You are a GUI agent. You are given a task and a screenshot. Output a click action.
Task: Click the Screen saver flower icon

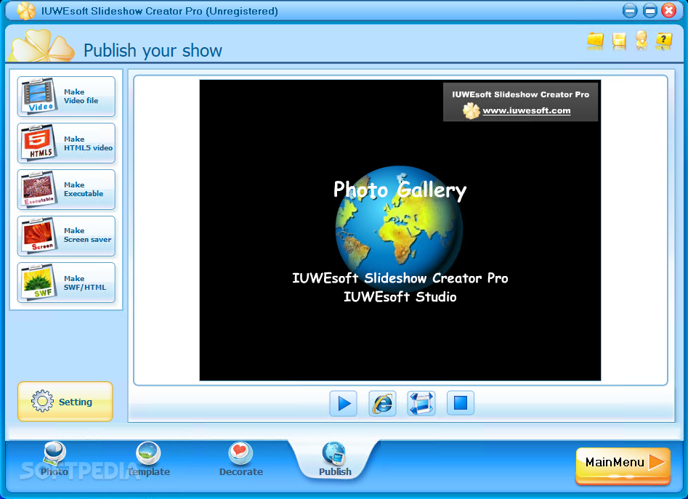pyautogui.click(x=39, y=235)
